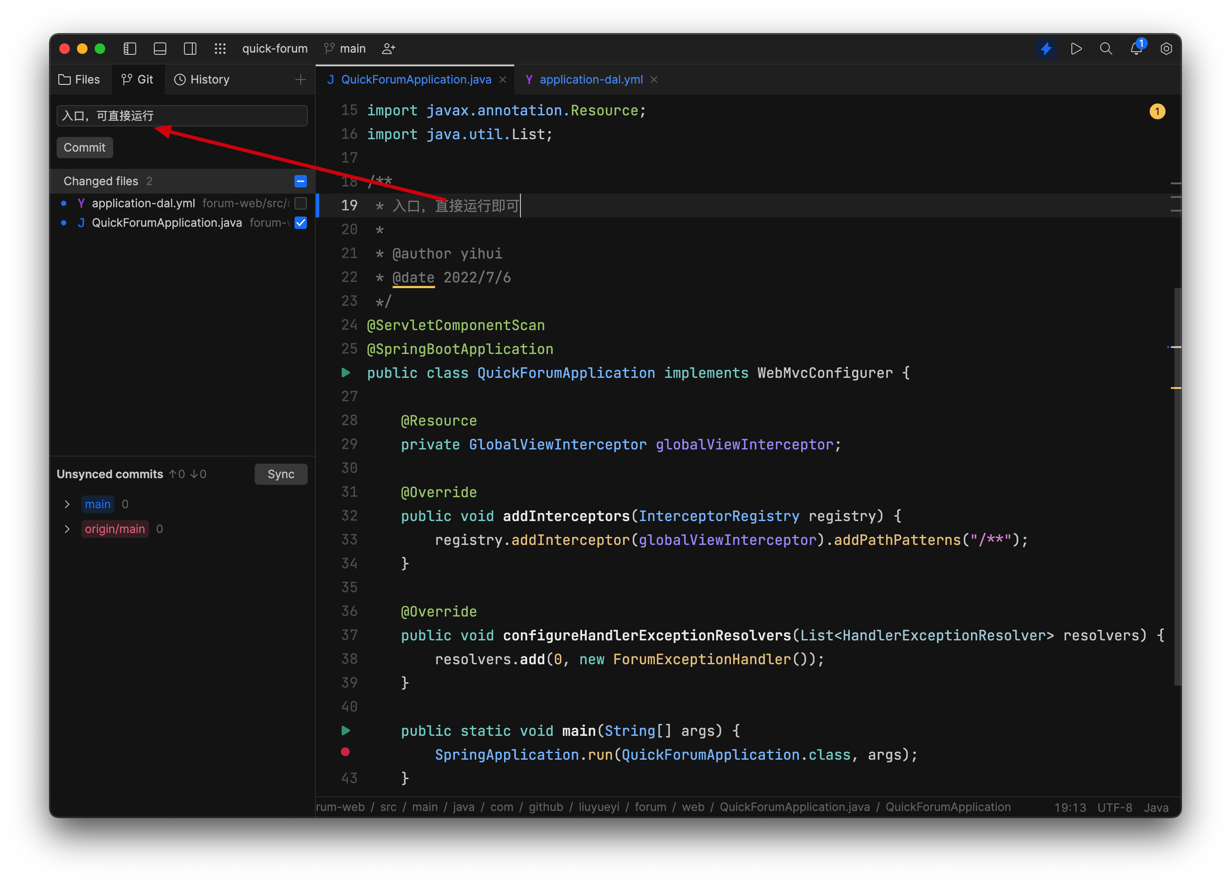The height and width of the screenshot is (883, 1231).
Task: Open the workspaces grid icon
Action: 220,48
